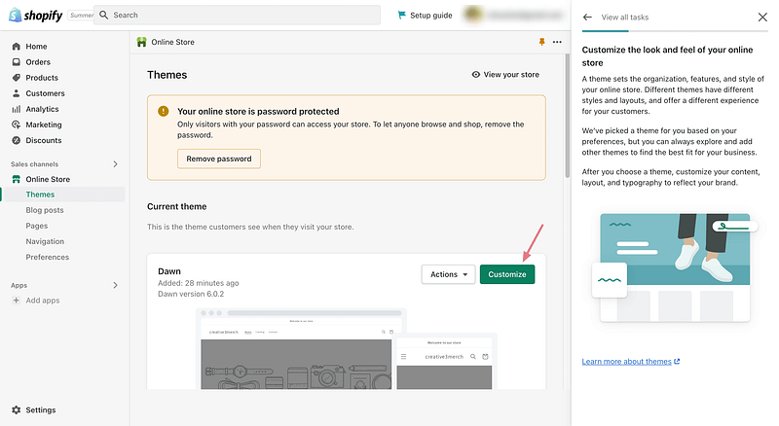Viewport: 779px width, 426px height.
Task: Open Settings at sidebar bottom
Action: (x=41, y=410)
